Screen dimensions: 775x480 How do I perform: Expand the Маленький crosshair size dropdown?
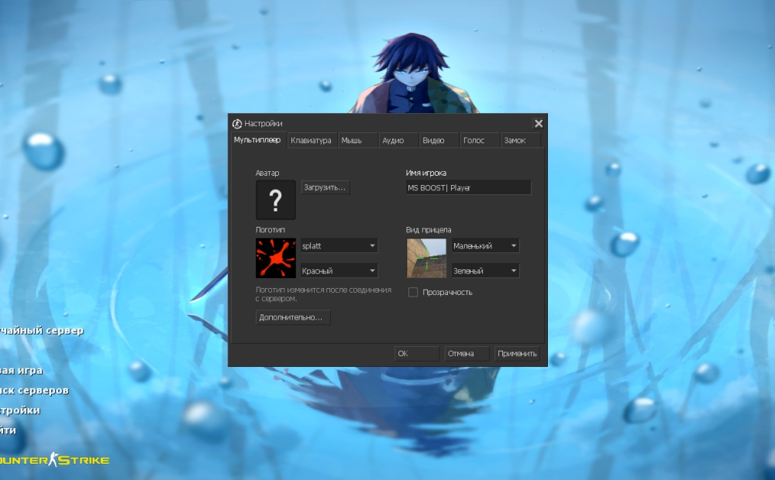[x=485, y=245]
